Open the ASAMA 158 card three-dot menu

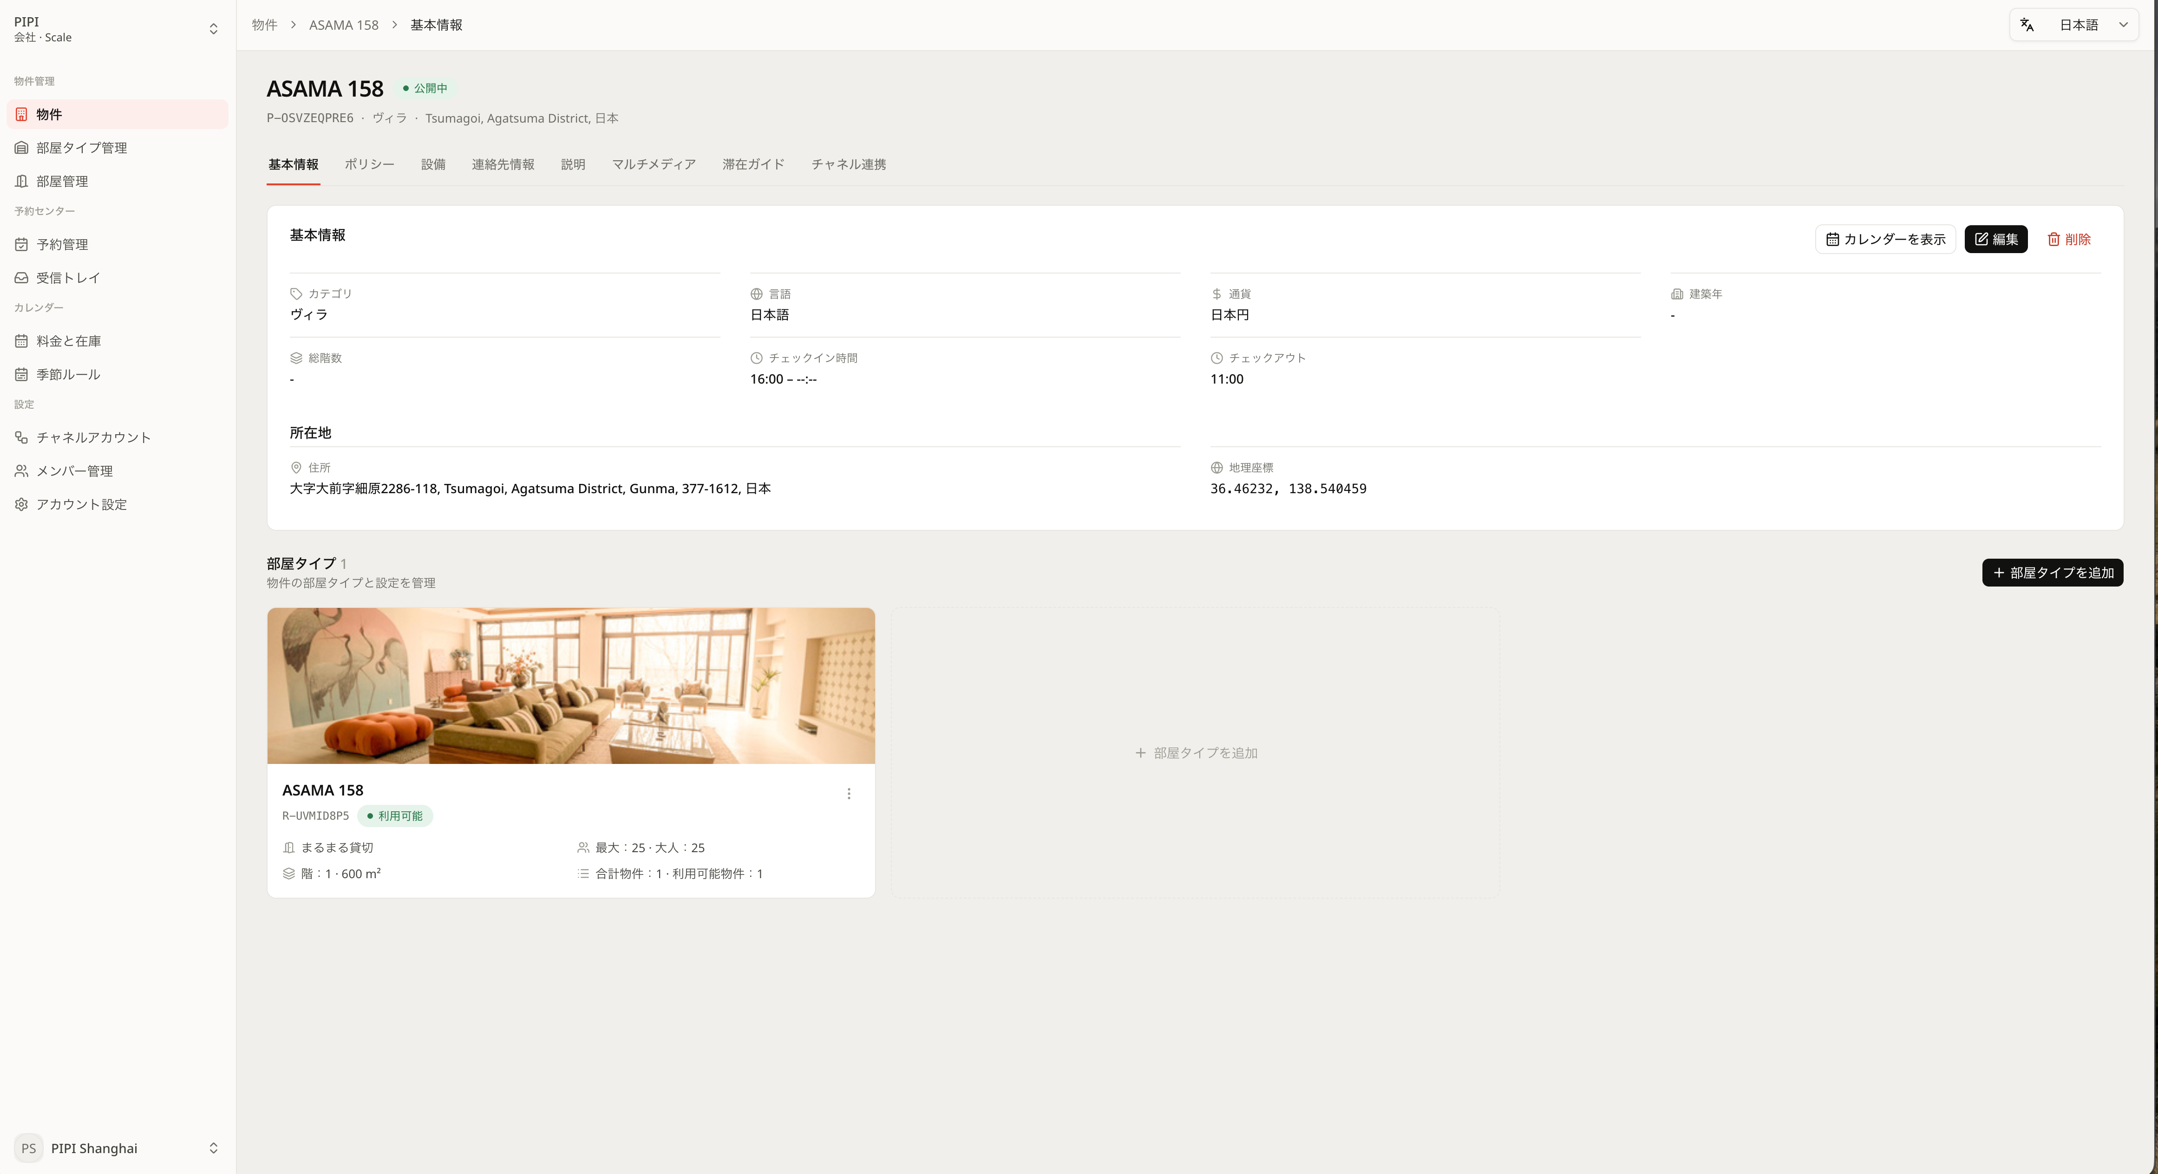849,794
